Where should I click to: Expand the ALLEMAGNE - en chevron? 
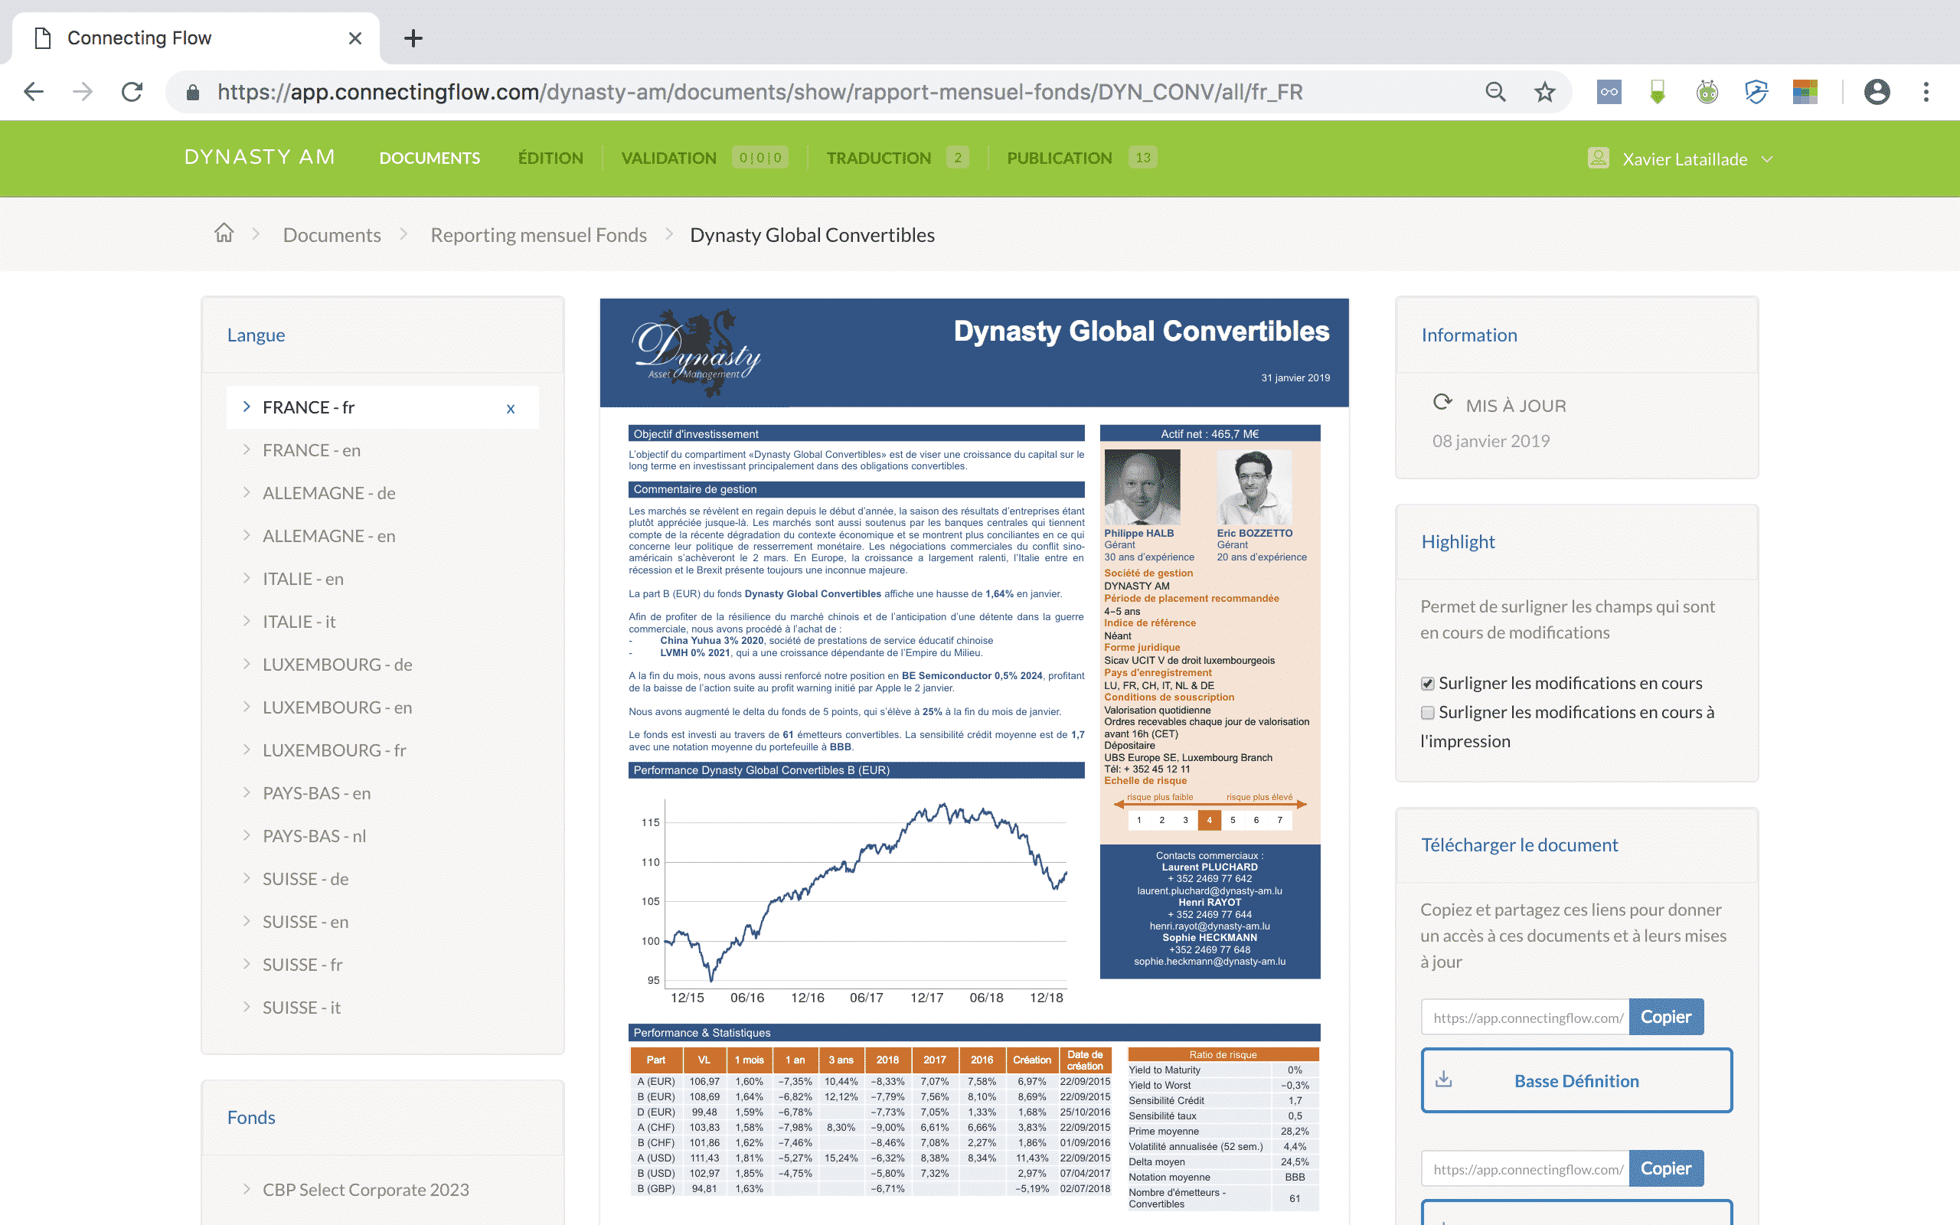coord(247,535)
